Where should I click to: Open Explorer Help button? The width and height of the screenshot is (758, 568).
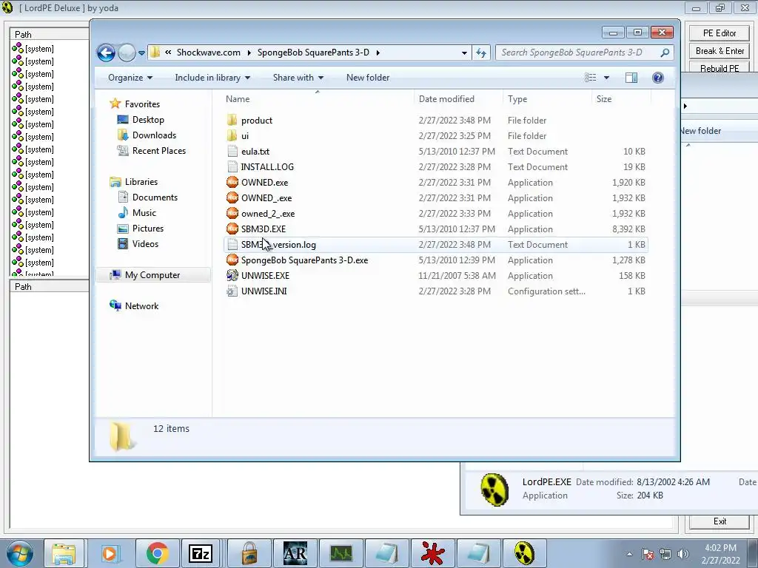pyautogui.click(x=658, y=78)
